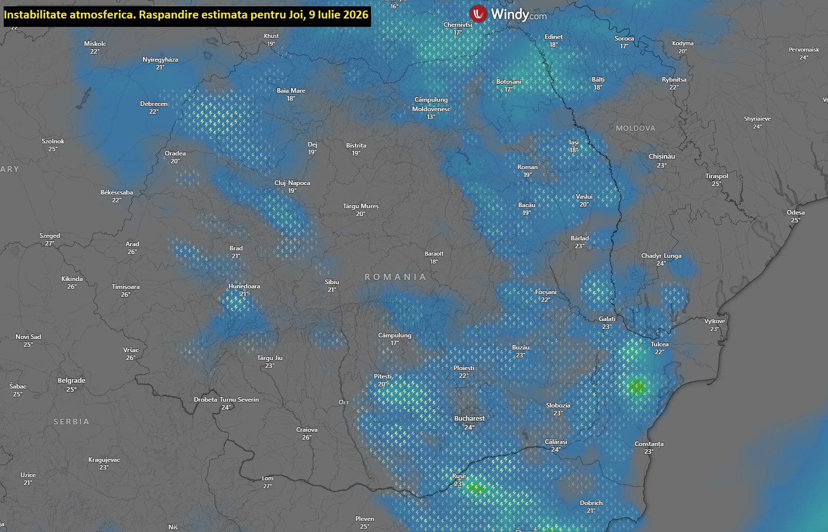This screenshot has width=828, height=532.
Task: Click the Baia Mare label
Action: 291,91
